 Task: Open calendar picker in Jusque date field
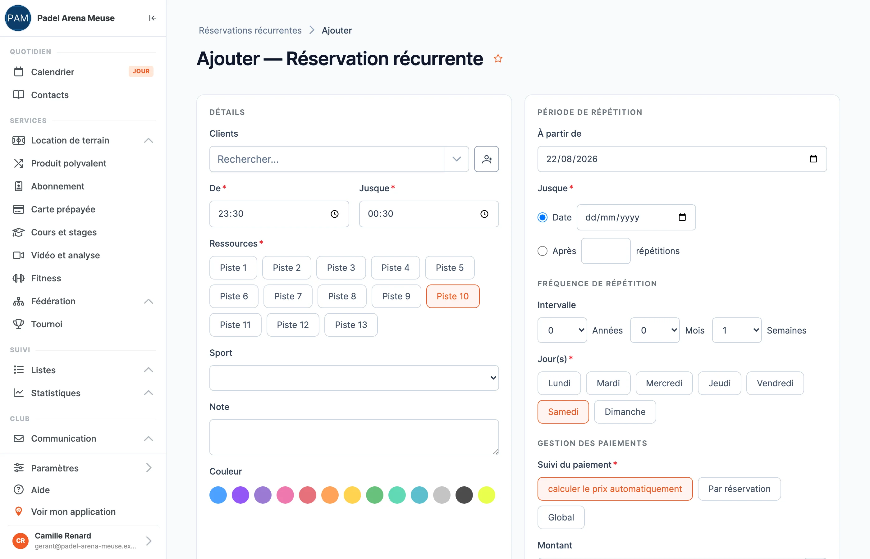tap(682, 217)
